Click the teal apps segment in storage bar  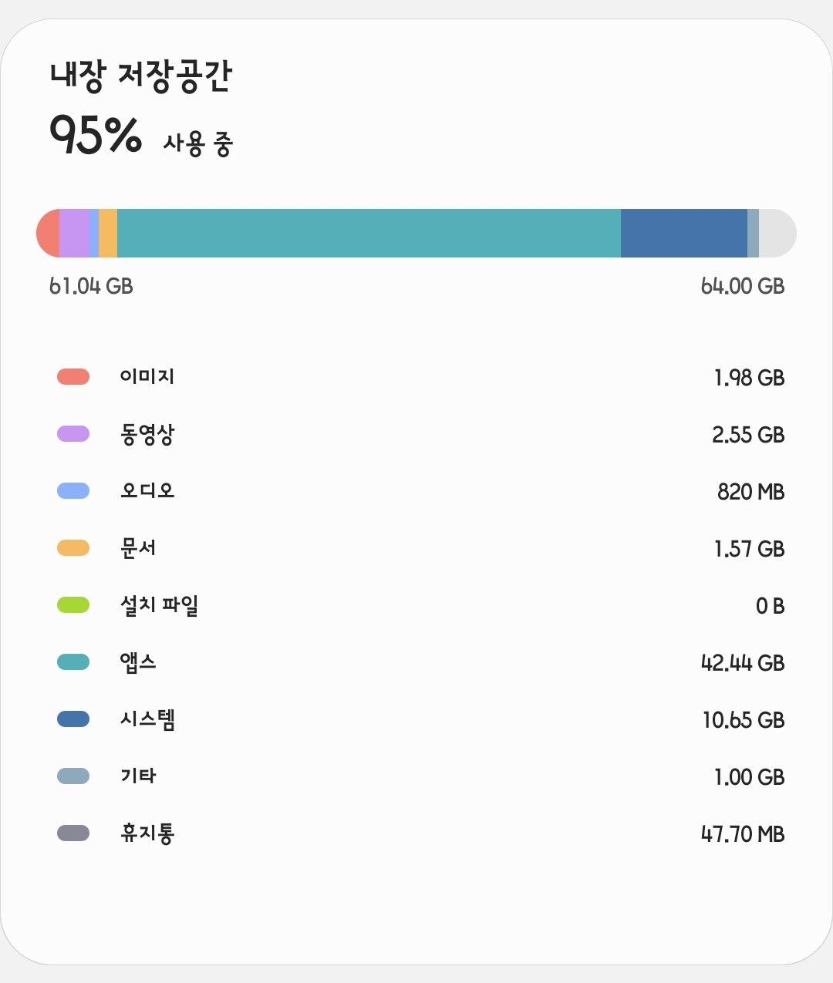(x=369, y=233)
